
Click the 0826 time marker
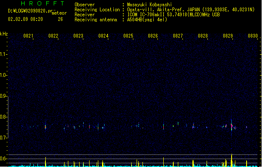[153, 36]
